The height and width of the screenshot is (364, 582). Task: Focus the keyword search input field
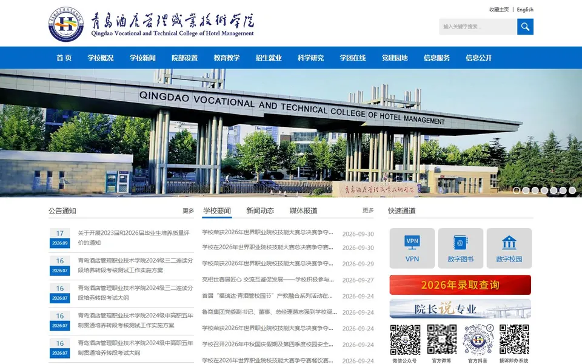(478, 27)
